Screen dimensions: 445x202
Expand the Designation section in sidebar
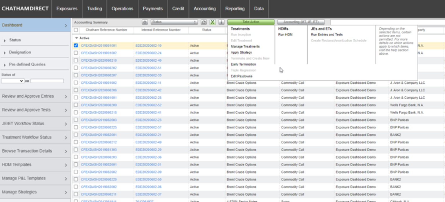pos(20,52)
